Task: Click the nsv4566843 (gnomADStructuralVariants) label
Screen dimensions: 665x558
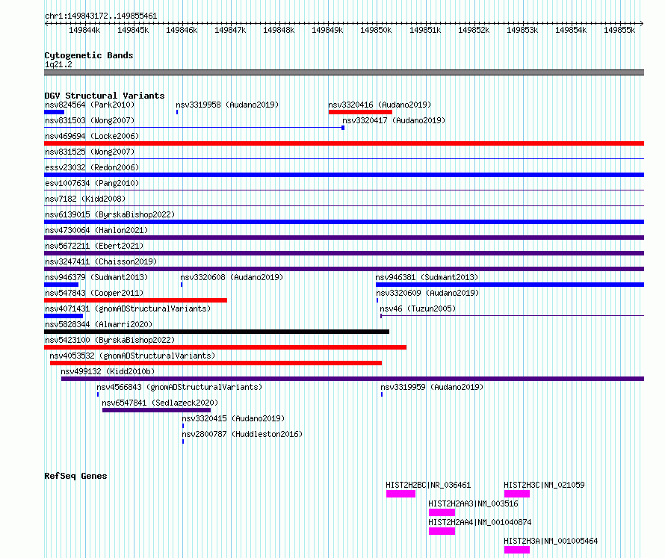Action: pos(179,387)
